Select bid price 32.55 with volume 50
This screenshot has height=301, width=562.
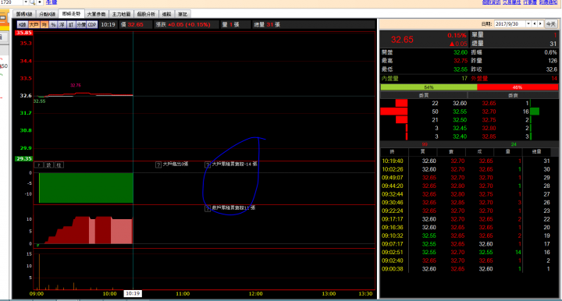(460, 112)
